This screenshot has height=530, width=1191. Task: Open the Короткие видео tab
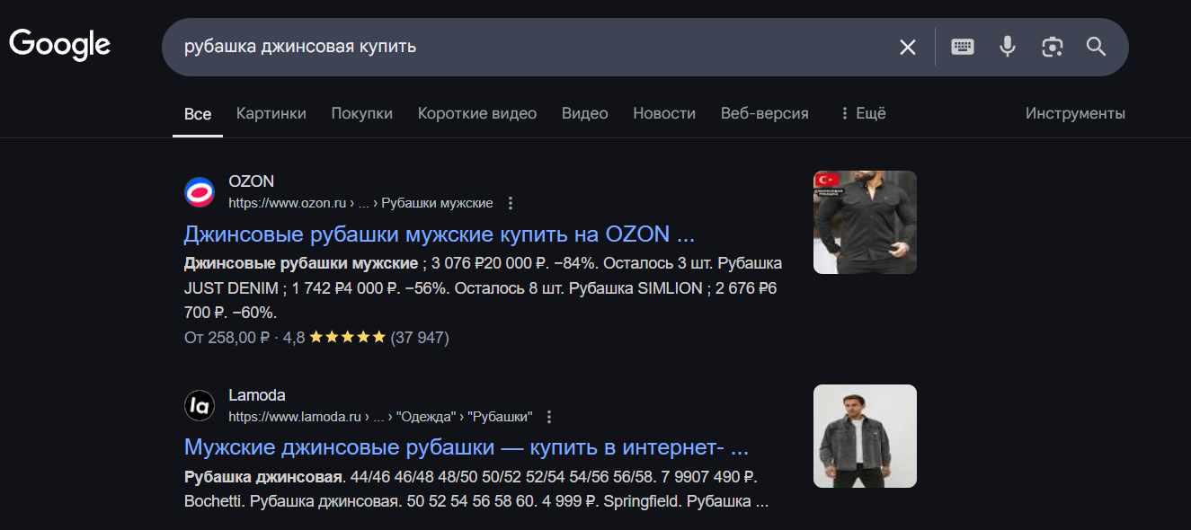[476, 113]
